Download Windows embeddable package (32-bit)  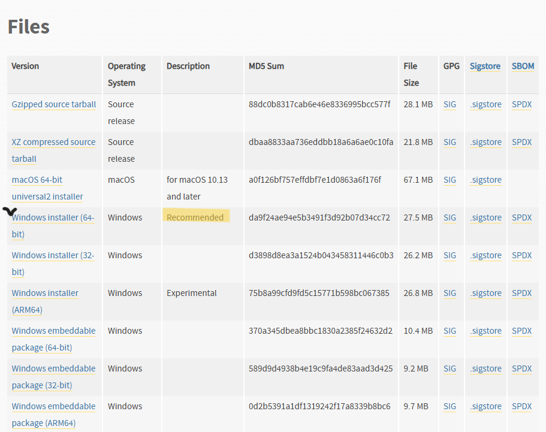tap(53, 377)
